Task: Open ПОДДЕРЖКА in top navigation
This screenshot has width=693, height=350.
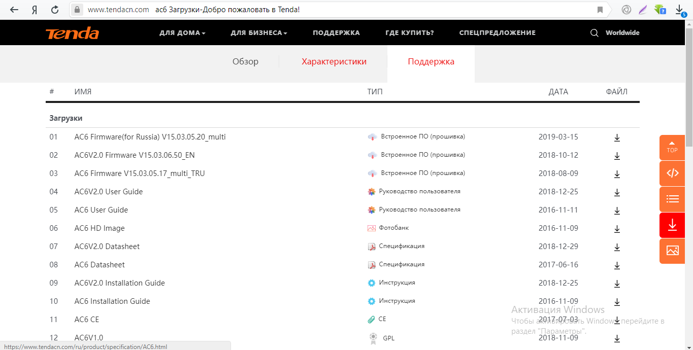Action: [x=336, y=33]
